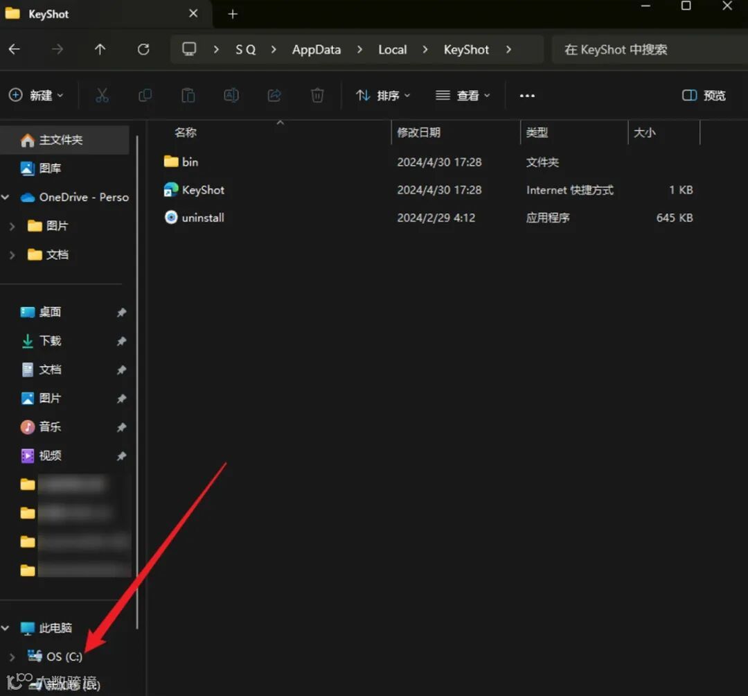Screen dimensions: 748x696
Task: Expand the OneDrive 文档 folder
Action: pyautogui.click(x=12, y=255)
